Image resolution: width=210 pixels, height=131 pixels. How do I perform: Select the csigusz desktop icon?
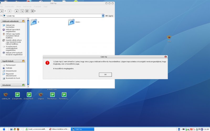point(41,95)
